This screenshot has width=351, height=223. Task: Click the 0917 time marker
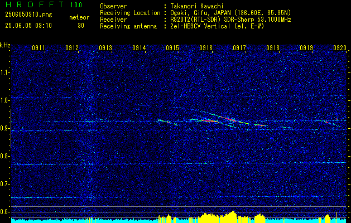coord(239,47)
